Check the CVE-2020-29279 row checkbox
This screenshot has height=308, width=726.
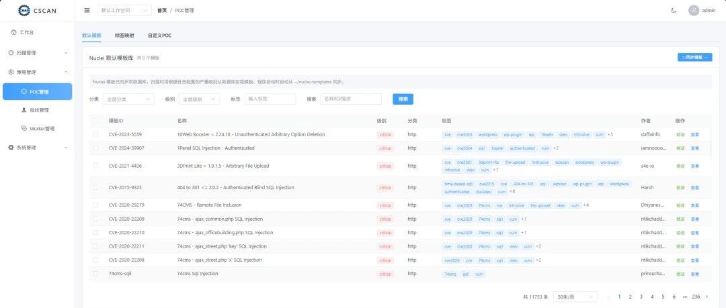(96, 205)
